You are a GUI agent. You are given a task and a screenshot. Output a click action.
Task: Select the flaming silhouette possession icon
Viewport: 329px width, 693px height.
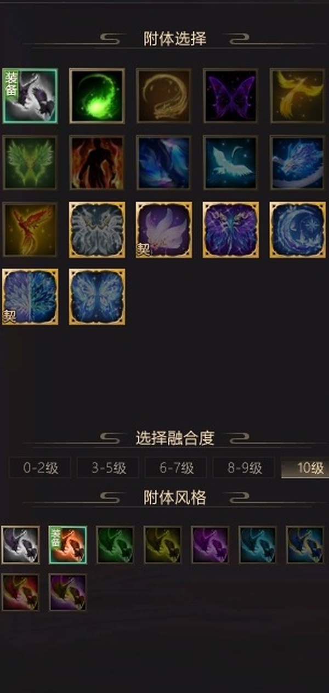(x=97, y=163)
